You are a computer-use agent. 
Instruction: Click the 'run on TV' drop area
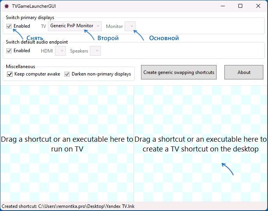click(67, 144)
